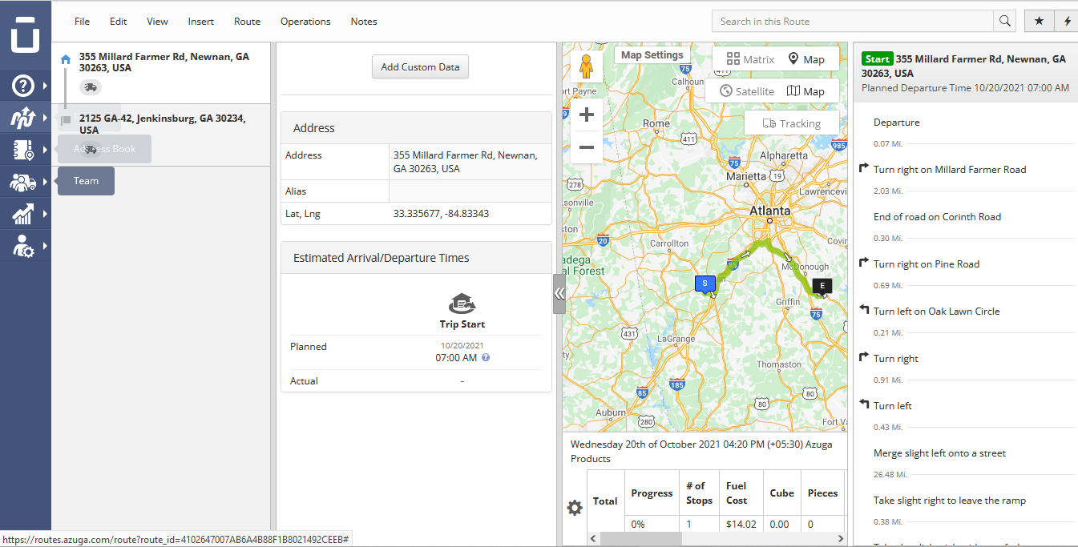Screen dimensions: 1078x547
Task: Select the Map imagery option
Action: pyautogui.click(x=806, y=91)
